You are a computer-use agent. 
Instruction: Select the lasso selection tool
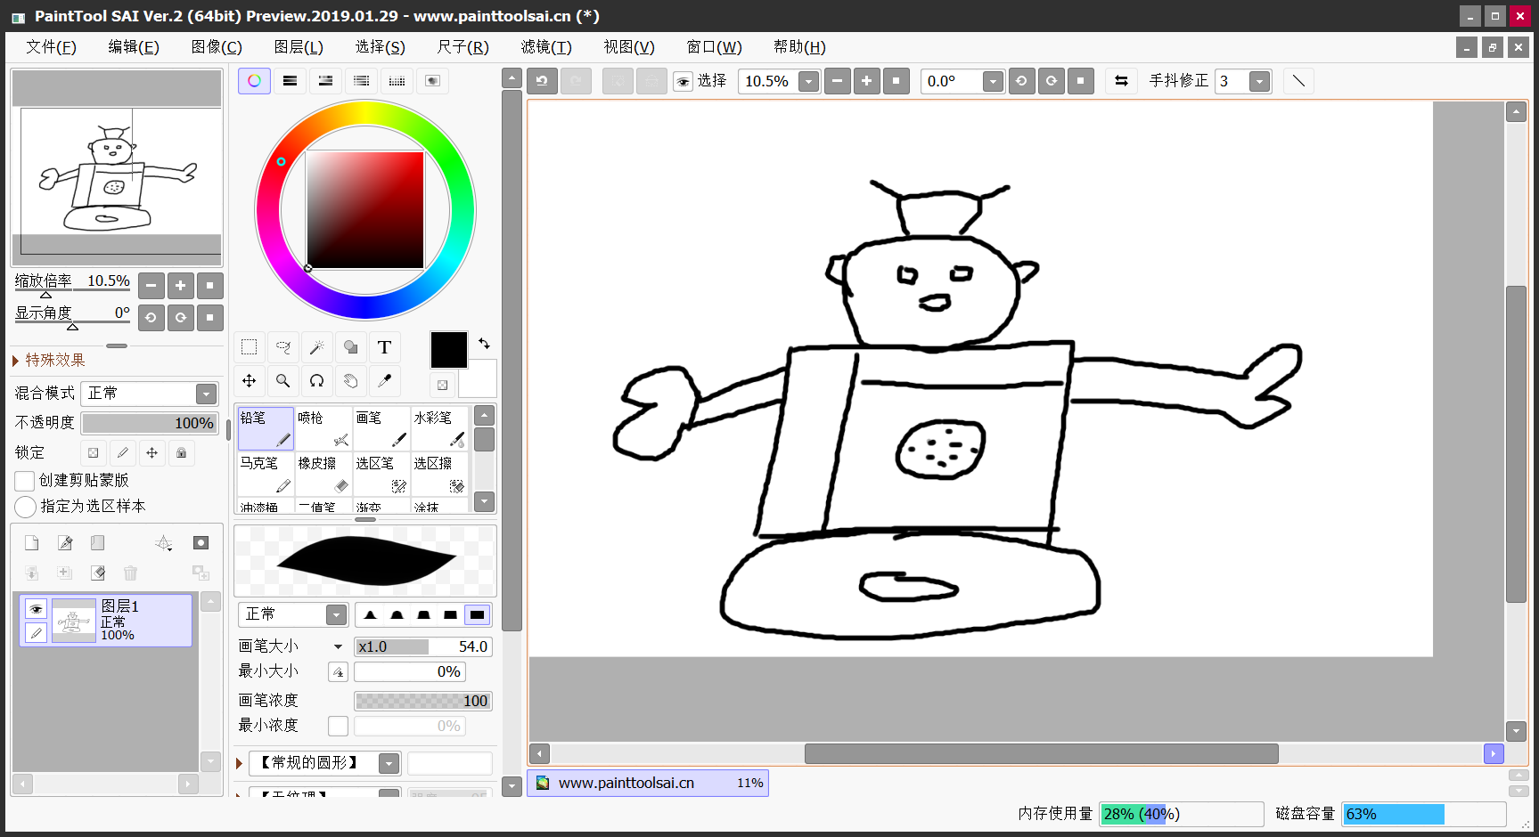click(x=283, y=347)
